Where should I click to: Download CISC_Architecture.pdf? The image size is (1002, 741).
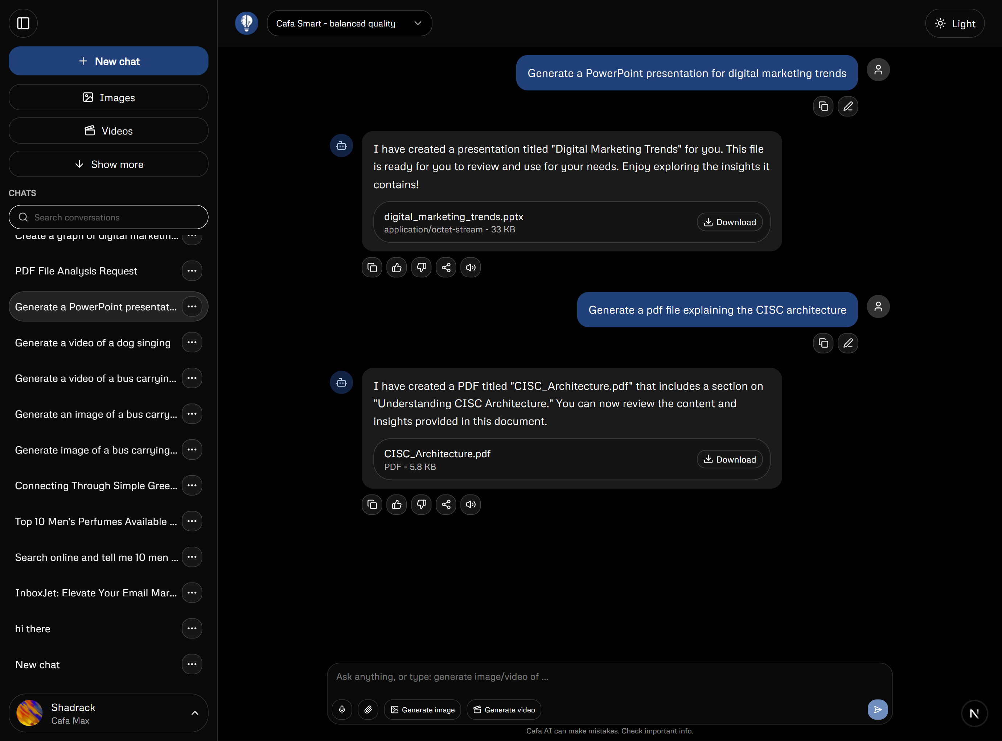[730, 459]
